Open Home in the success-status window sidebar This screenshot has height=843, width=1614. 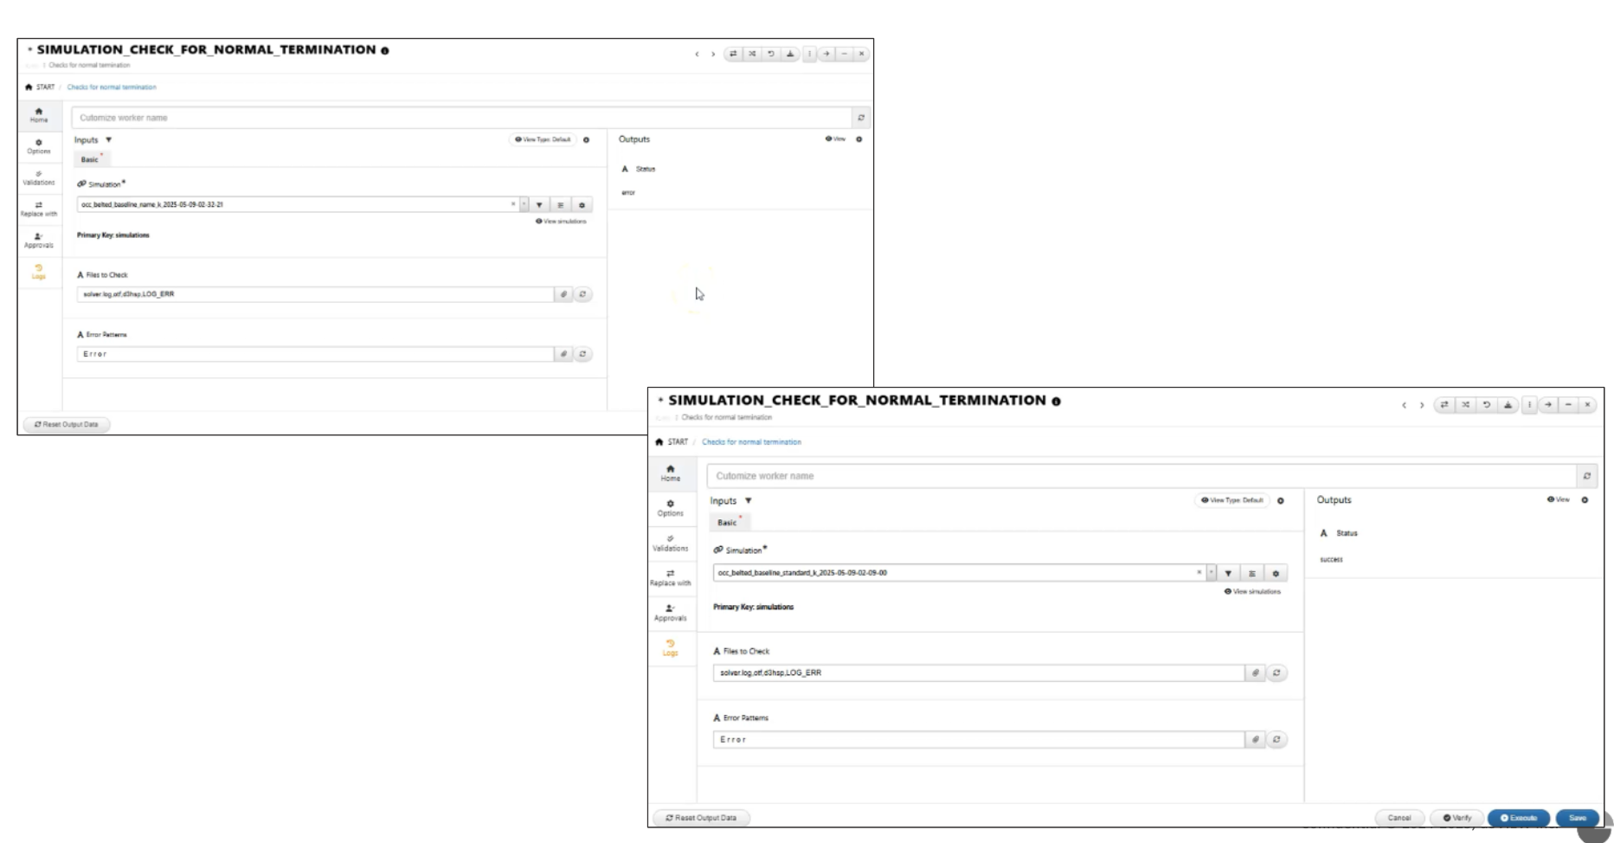tap(671, 473)
